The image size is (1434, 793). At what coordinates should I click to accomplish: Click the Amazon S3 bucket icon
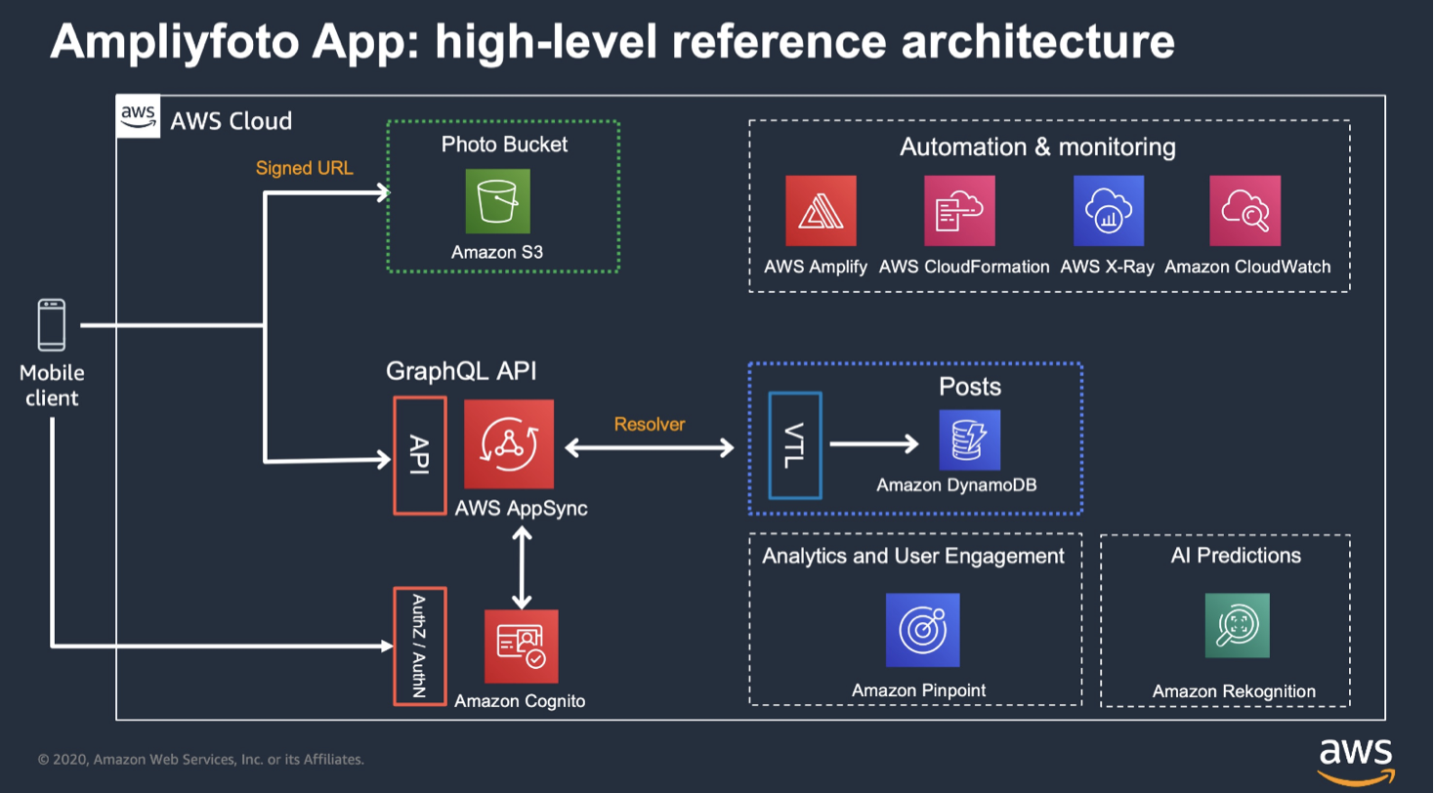pos(498,202)
